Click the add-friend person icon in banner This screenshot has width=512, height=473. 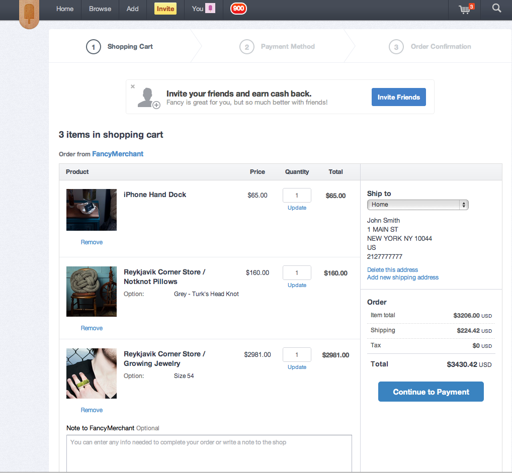pos(148,98)
